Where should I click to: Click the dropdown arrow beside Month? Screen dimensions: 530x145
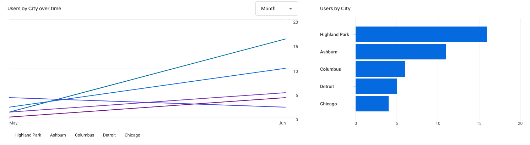click(x=291, y=8)
